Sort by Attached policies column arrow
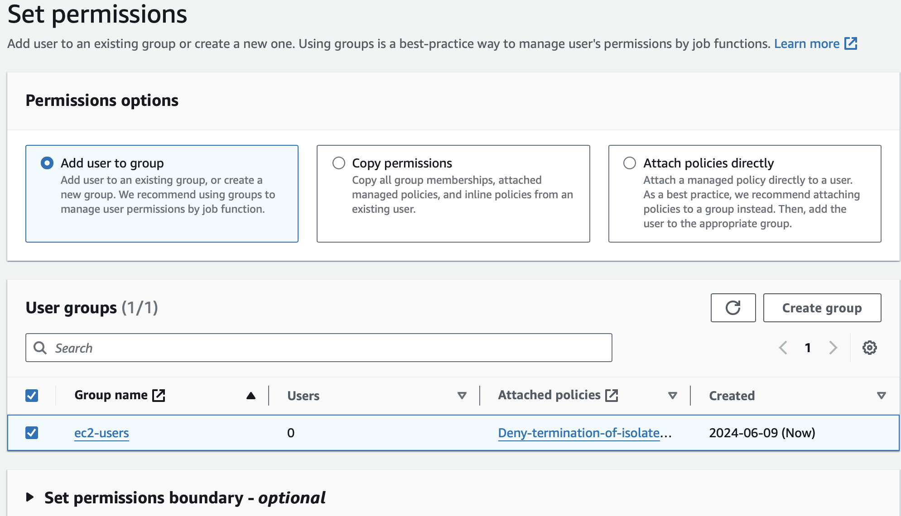901x516 pixels. (x=673, y=396)
